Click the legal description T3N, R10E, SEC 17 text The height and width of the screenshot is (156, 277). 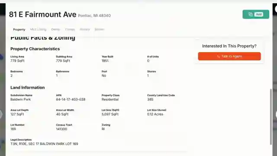[x=44, y=144]
